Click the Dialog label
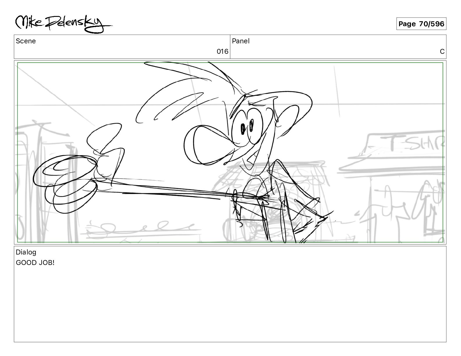The width and height of the screenshot is (461, 356). 26,252
